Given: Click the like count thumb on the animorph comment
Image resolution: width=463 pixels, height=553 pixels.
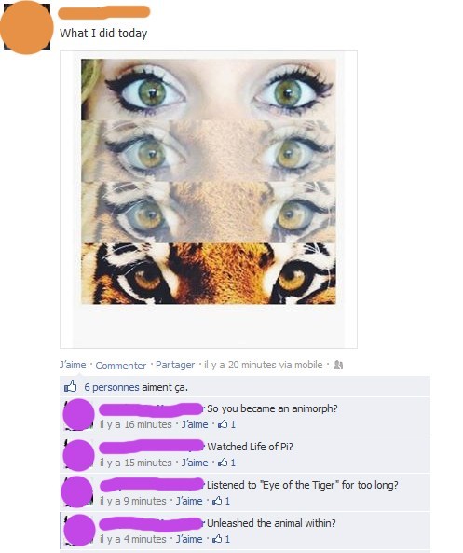Looking at the screenshot, I should pos(226,424).
